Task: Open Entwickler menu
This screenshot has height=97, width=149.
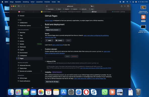Action: point(47,2)
